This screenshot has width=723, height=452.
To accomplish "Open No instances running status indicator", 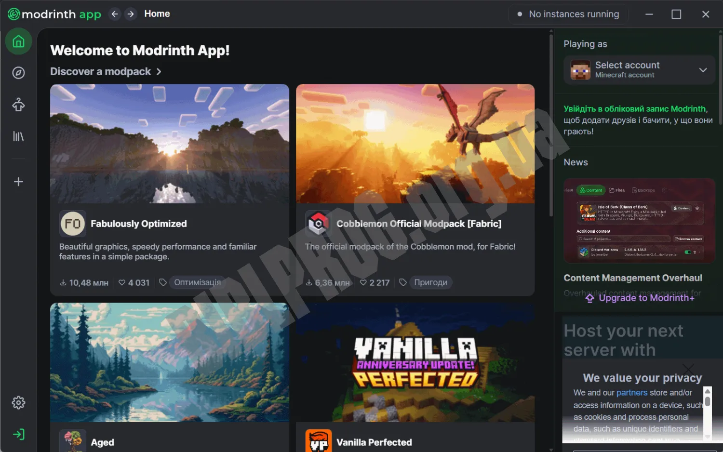I will click(568, 14).
